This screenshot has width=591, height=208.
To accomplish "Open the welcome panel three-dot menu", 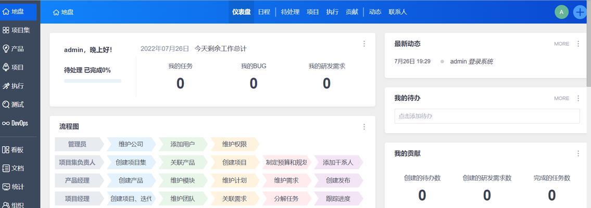I will click(364, 44).
